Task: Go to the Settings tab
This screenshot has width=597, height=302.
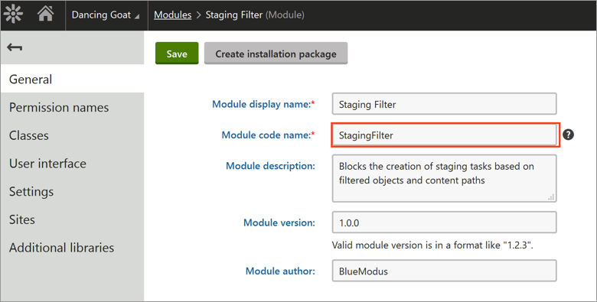Action: pos(73,192)
